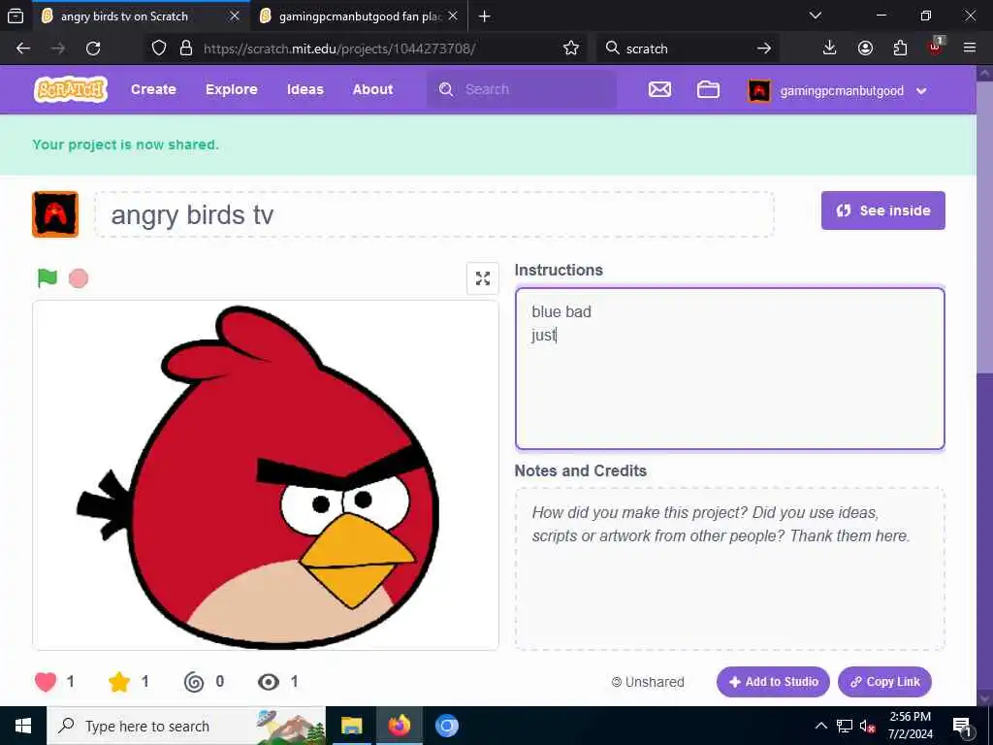Image resolution: width=993 pixels, height=745 pixels.
Task: Reload the current page
Action: [x=93, y=49]
